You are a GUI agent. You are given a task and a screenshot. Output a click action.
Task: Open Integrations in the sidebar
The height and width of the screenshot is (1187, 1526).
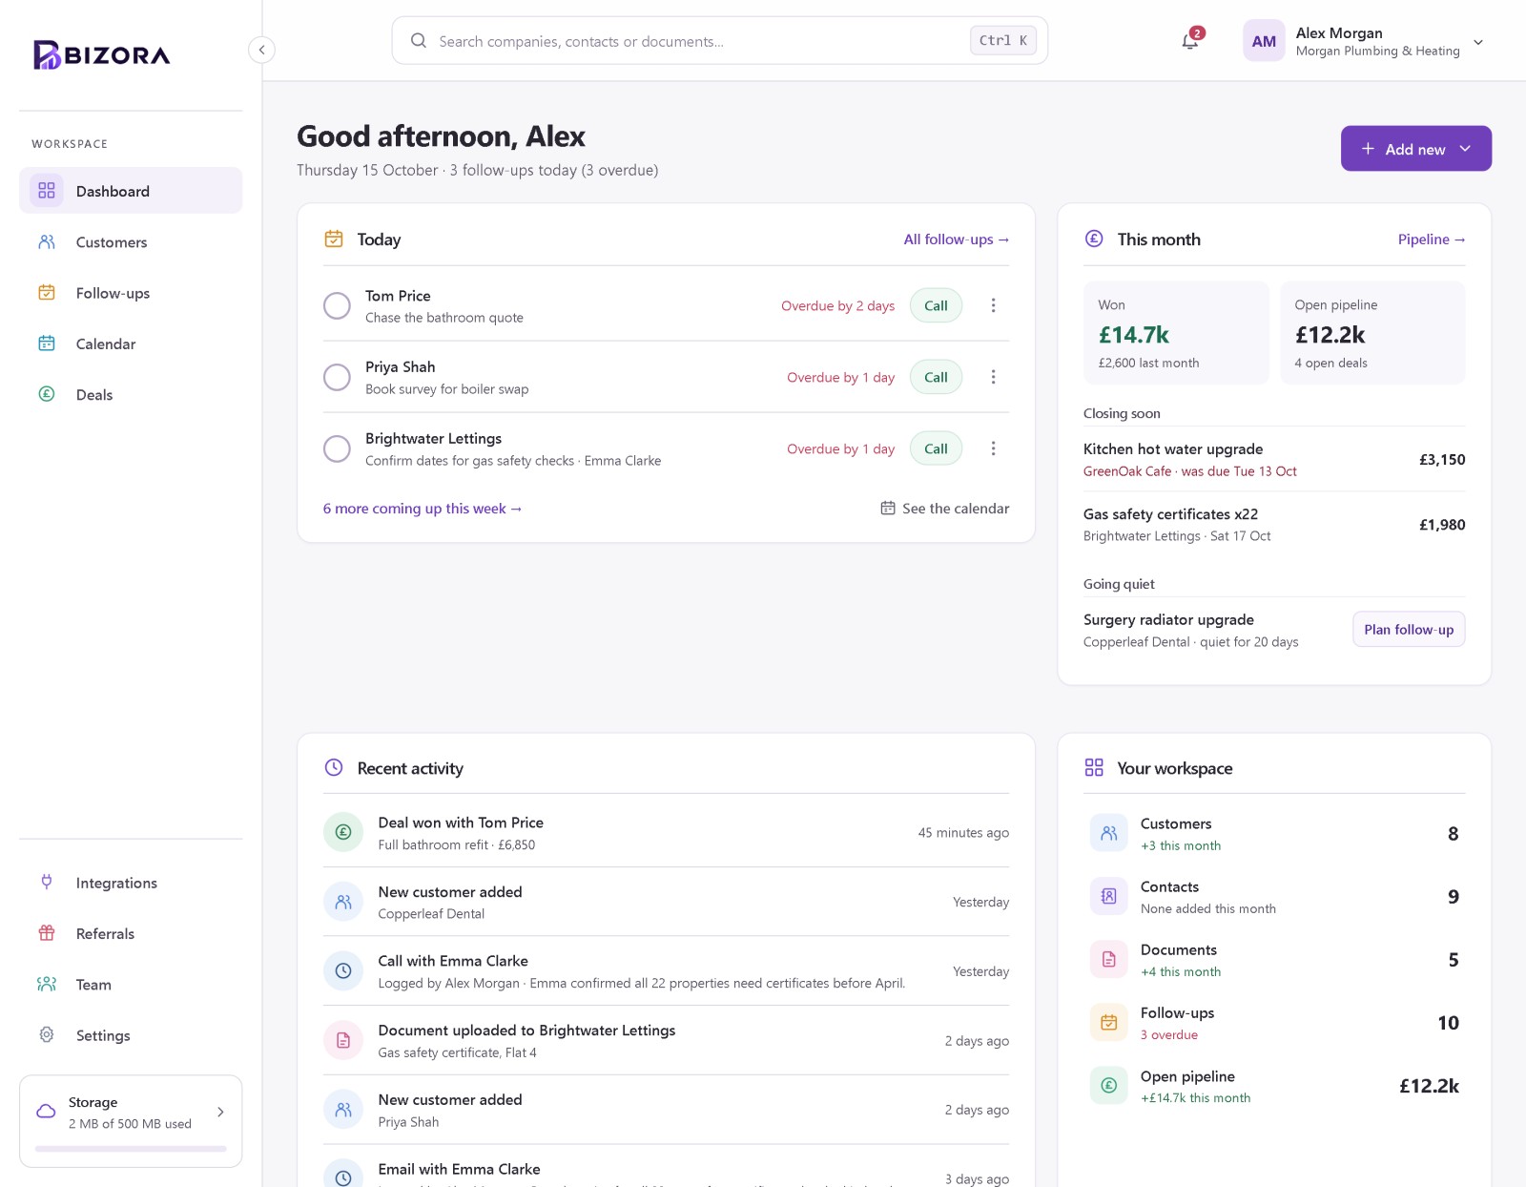click(131, 883)
